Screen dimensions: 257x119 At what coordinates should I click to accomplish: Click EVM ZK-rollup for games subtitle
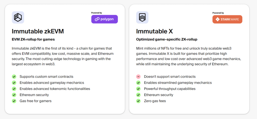pos(33,39)
